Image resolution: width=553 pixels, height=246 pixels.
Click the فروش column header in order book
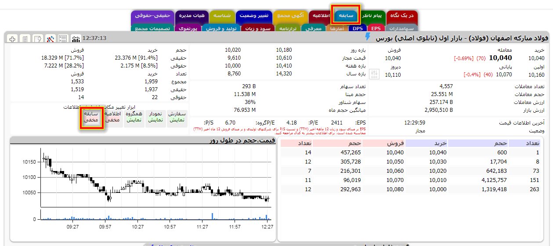384,143
